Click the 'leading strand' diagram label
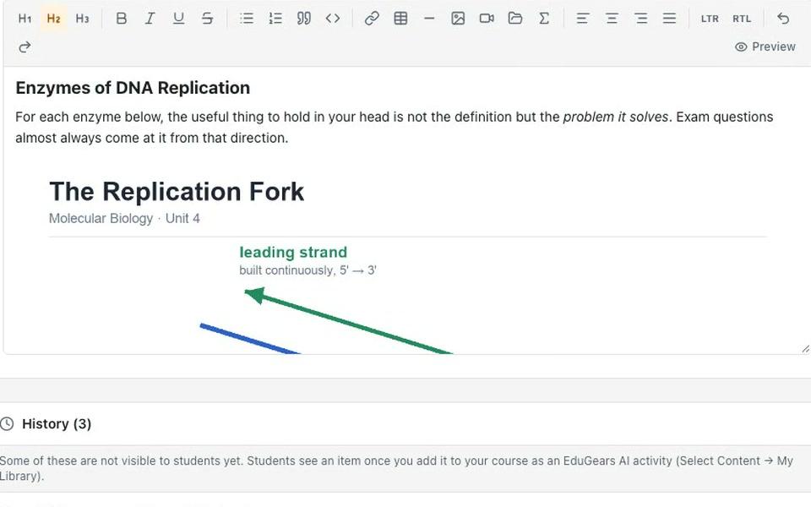The height and width of the screenshot is (507, 811). pyautogui.click(x=293, y=252)
